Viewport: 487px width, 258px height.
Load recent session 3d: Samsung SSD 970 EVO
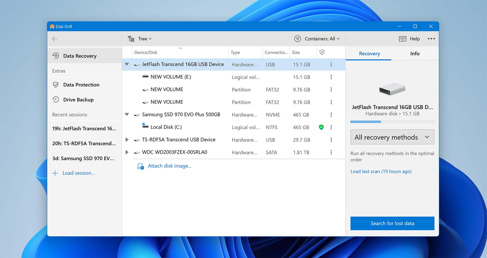(84, 158)
